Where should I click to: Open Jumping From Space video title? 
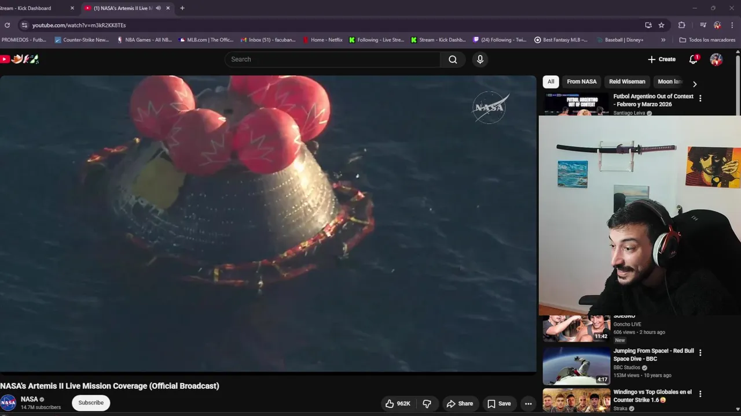pos(654,355)
